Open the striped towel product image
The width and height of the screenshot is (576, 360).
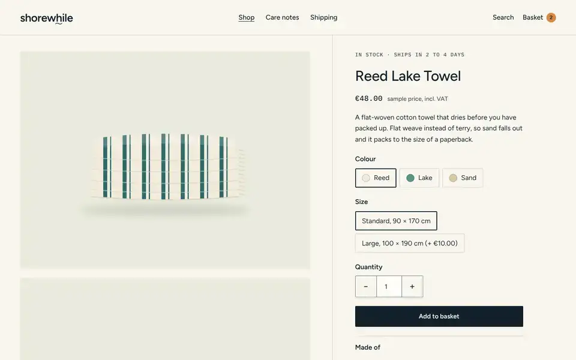[165, 160]
